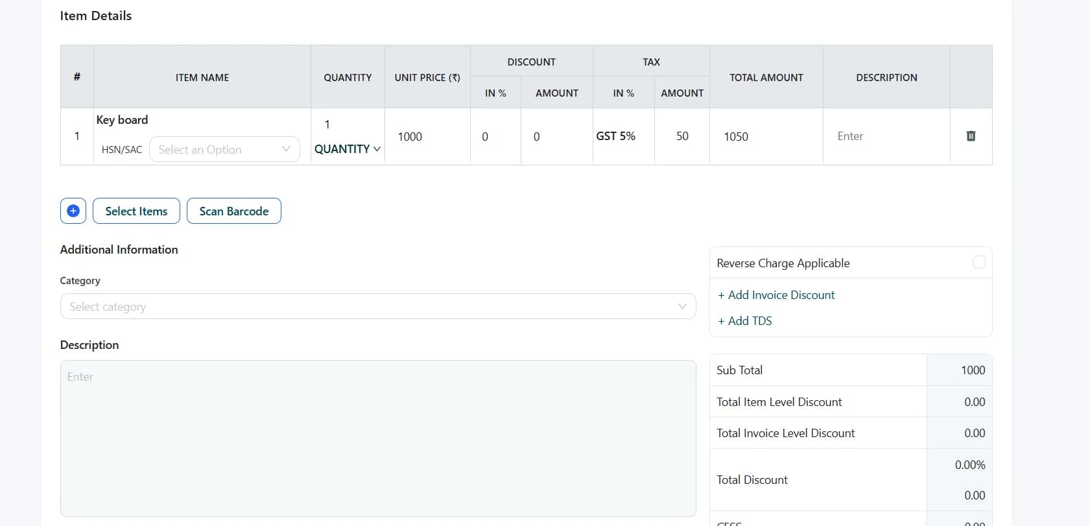Click the Add Invoice Discount link
The image size is (1090, 526).
coord(776,295)
